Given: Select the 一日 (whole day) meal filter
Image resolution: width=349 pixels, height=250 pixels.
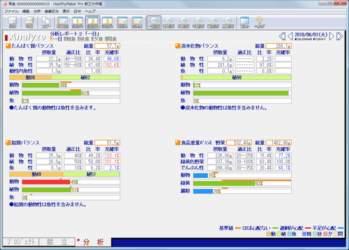Looking at the screenshot, I should coord(56,39).
